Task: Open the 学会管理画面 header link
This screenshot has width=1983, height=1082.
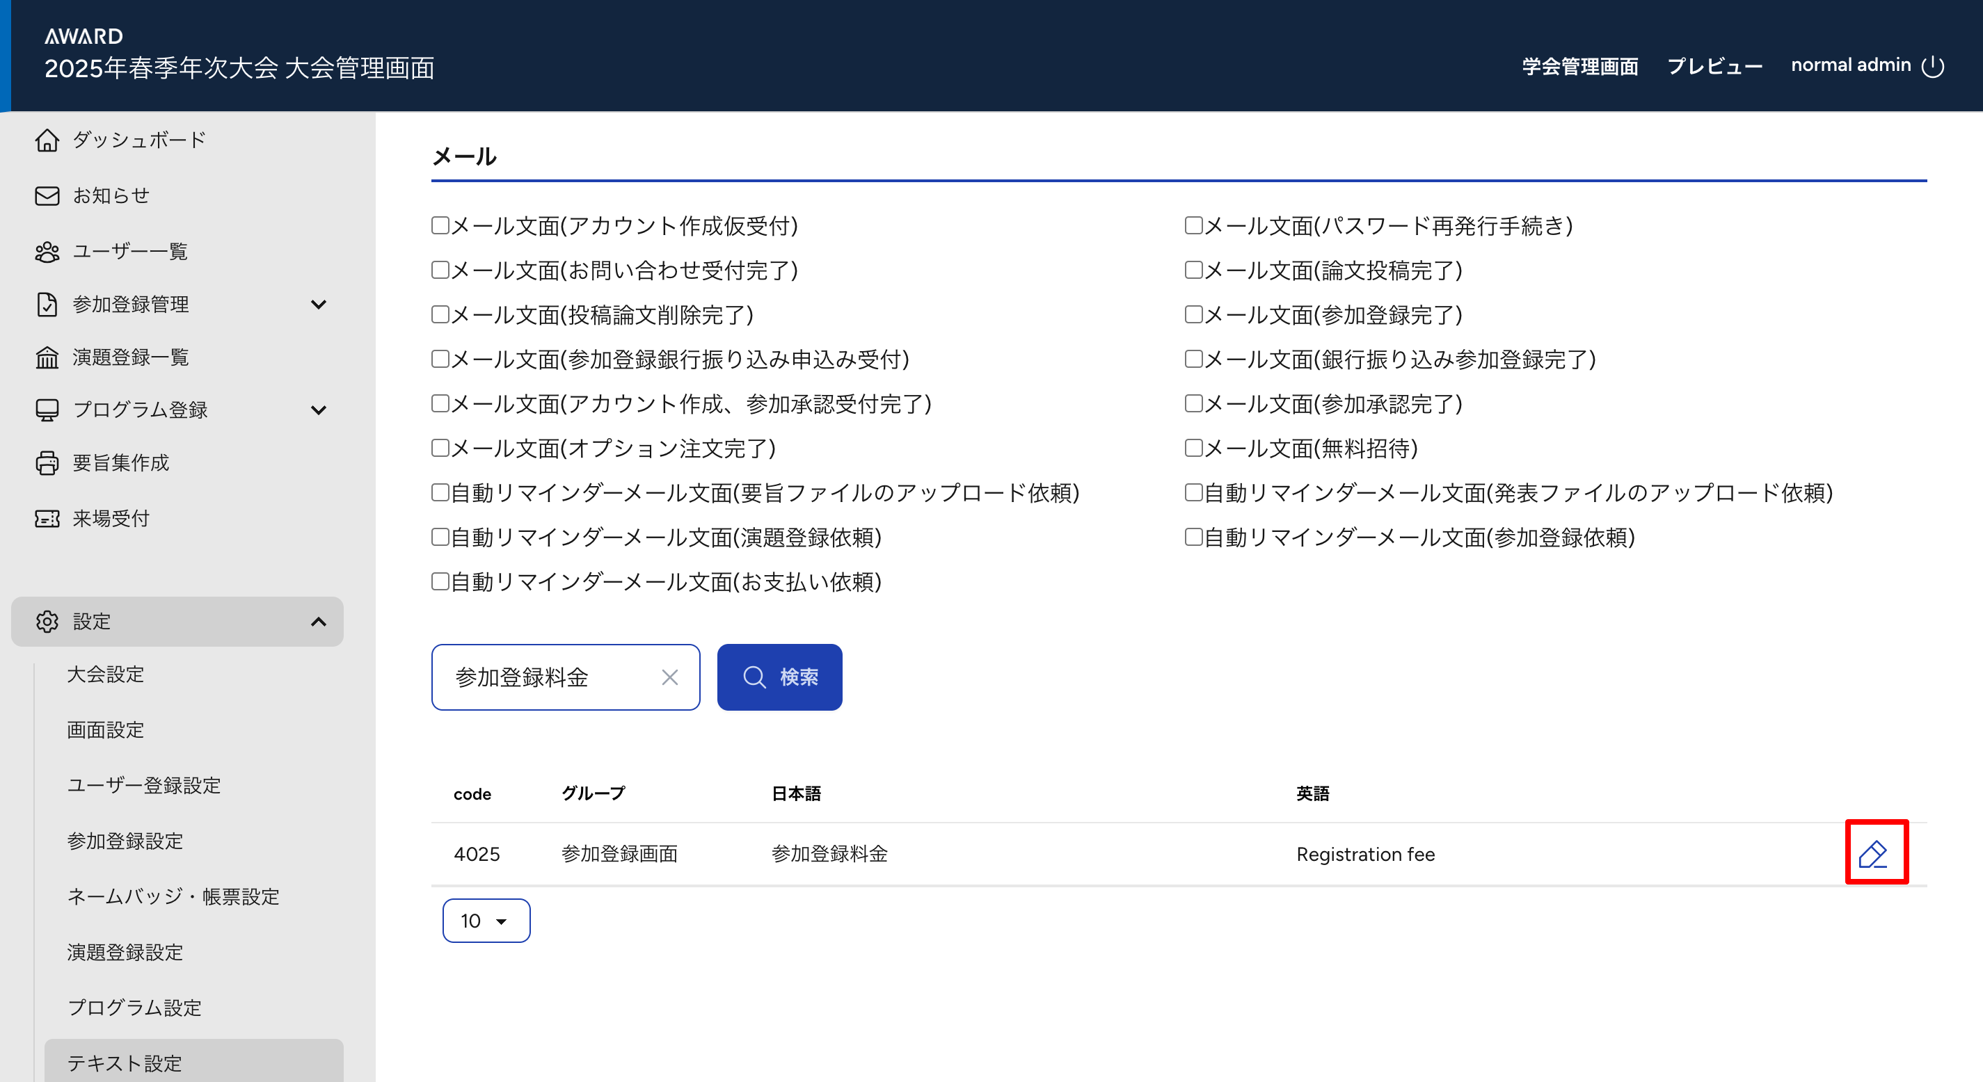Action: pos(1579,66)
